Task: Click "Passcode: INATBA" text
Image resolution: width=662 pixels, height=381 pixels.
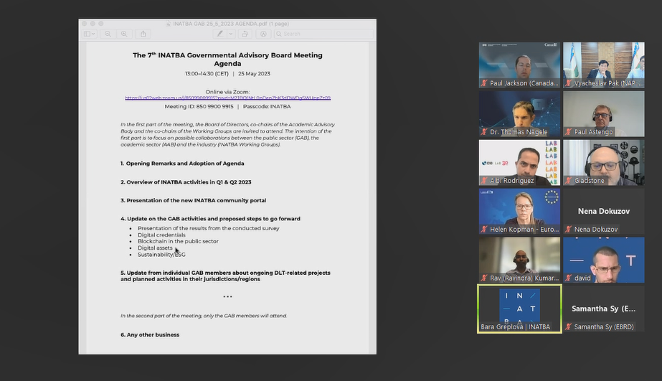Action: tap(267, 106)
